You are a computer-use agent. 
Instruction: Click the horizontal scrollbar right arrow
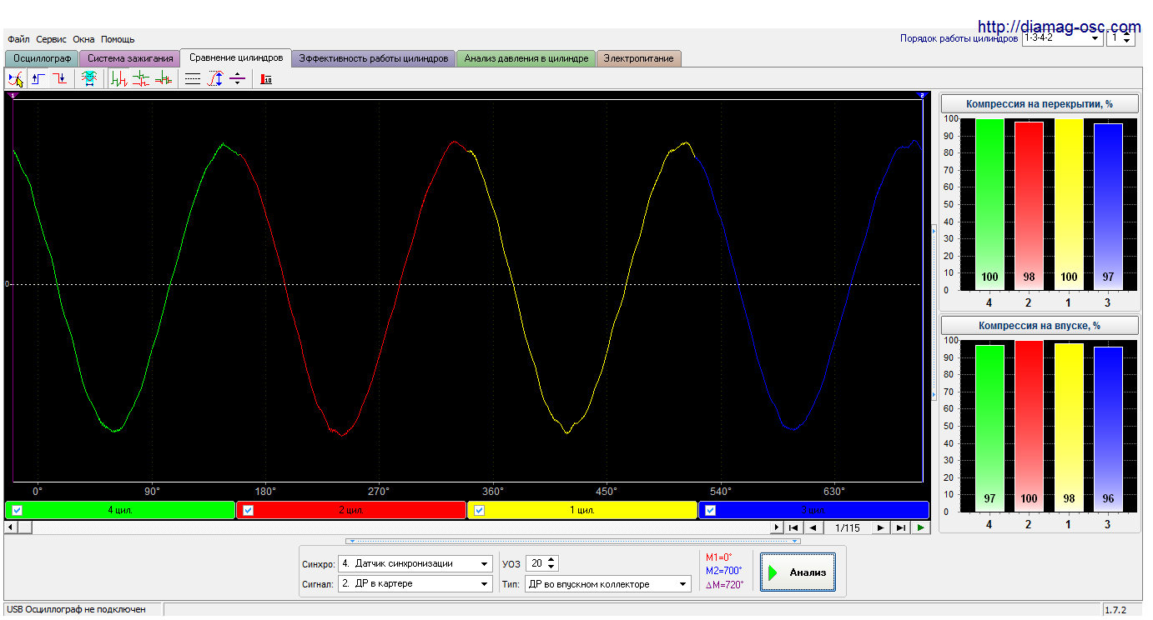(x=776, y=527)
